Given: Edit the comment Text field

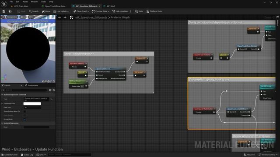Looking at the screenshot, I should [36, 99].
